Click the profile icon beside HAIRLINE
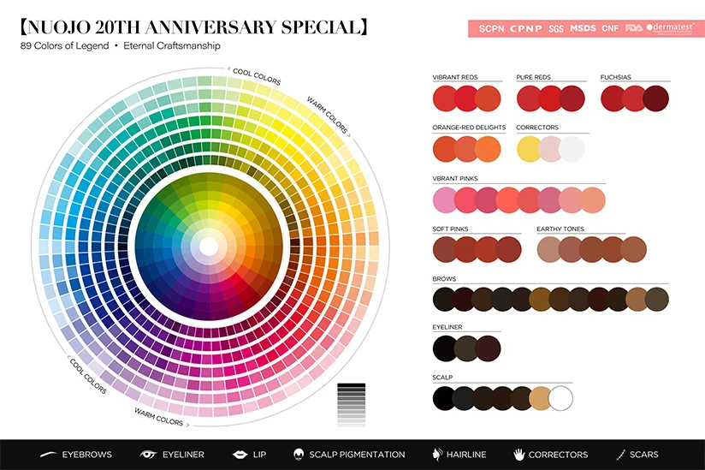The width and height of the screenshot is (705, 470). 436,455
